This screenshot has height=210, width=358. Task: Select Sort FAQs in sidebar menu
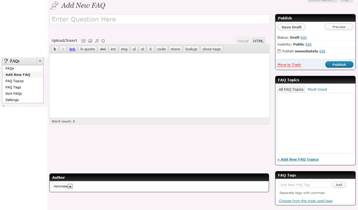click(x=14, y=94)
